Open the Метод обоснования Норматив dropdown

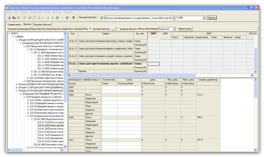tap(174, 29)
